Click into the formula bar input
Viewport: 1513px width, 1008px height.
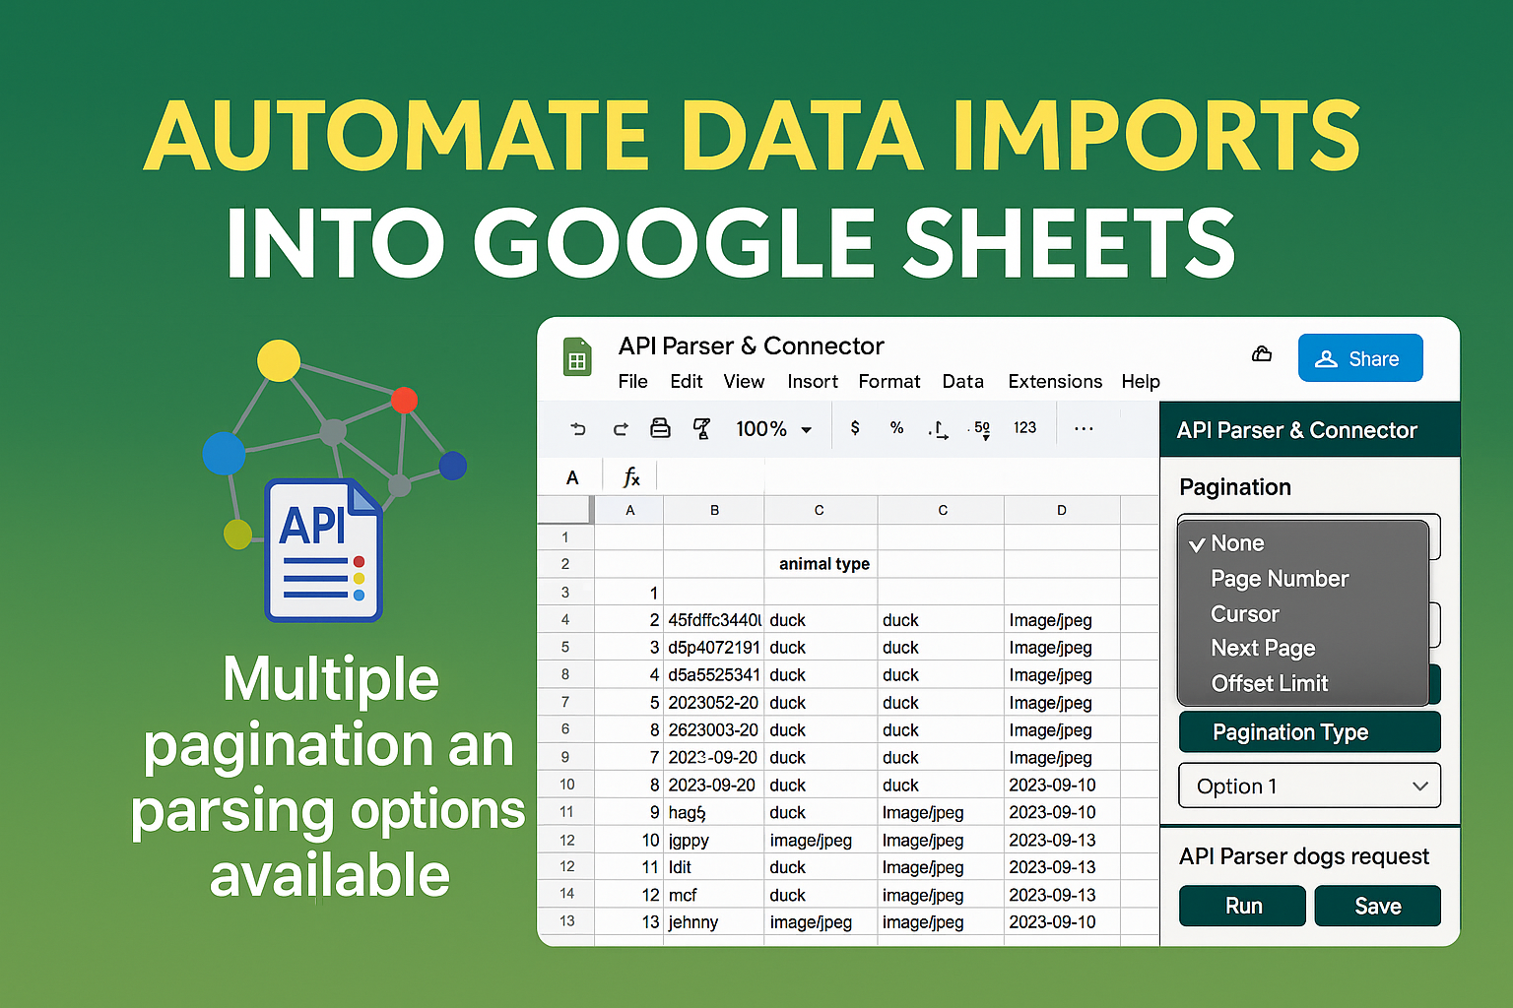tap(906, 477)
